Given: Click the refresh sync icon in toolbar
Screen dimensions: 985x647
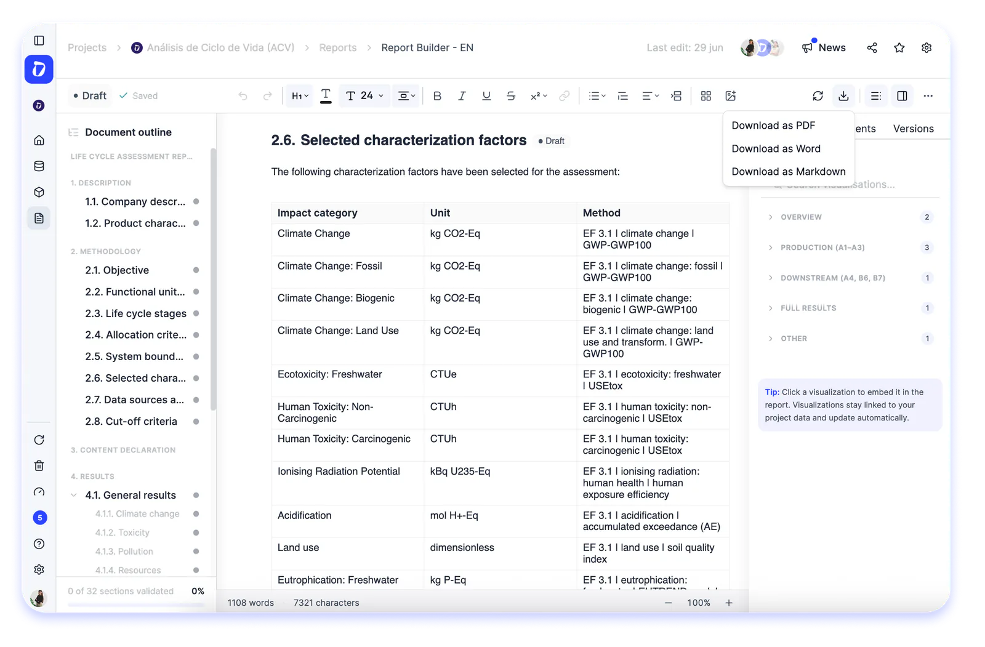Looking at the screenshot, I should coord(818,96).
